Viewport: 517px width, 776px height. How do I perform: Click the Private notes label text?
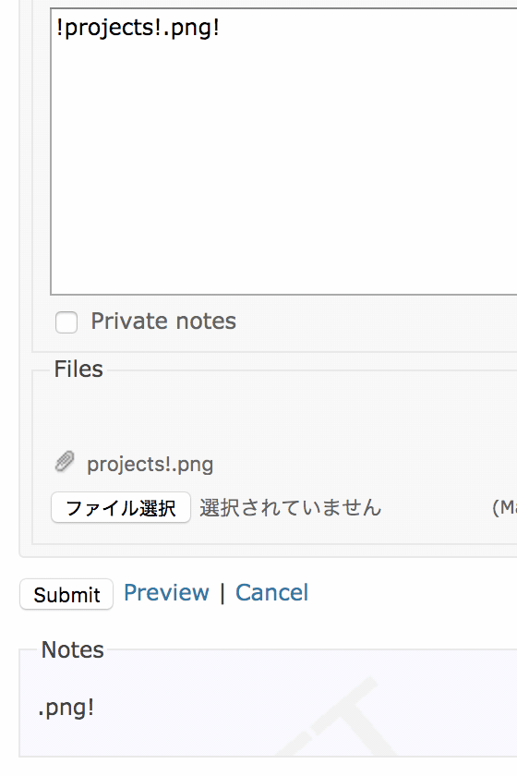163,321
